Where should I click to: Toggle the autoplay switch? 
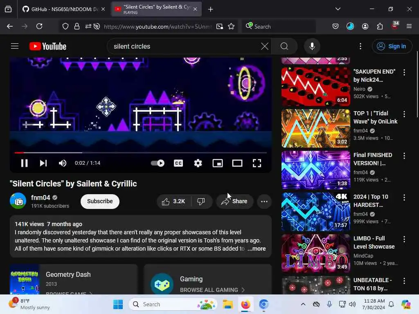click(158, 163)
